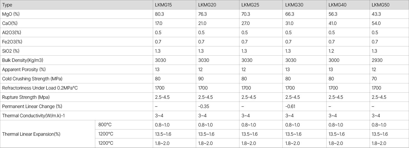Select the -0.61 cell under LKMG30
Image resolution: width=409 pixels, height=148 pixels.
290,106
